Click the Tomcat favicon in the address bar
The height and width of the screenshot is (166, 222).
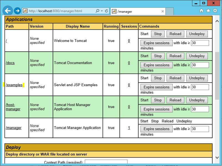(x=25, y=11)
